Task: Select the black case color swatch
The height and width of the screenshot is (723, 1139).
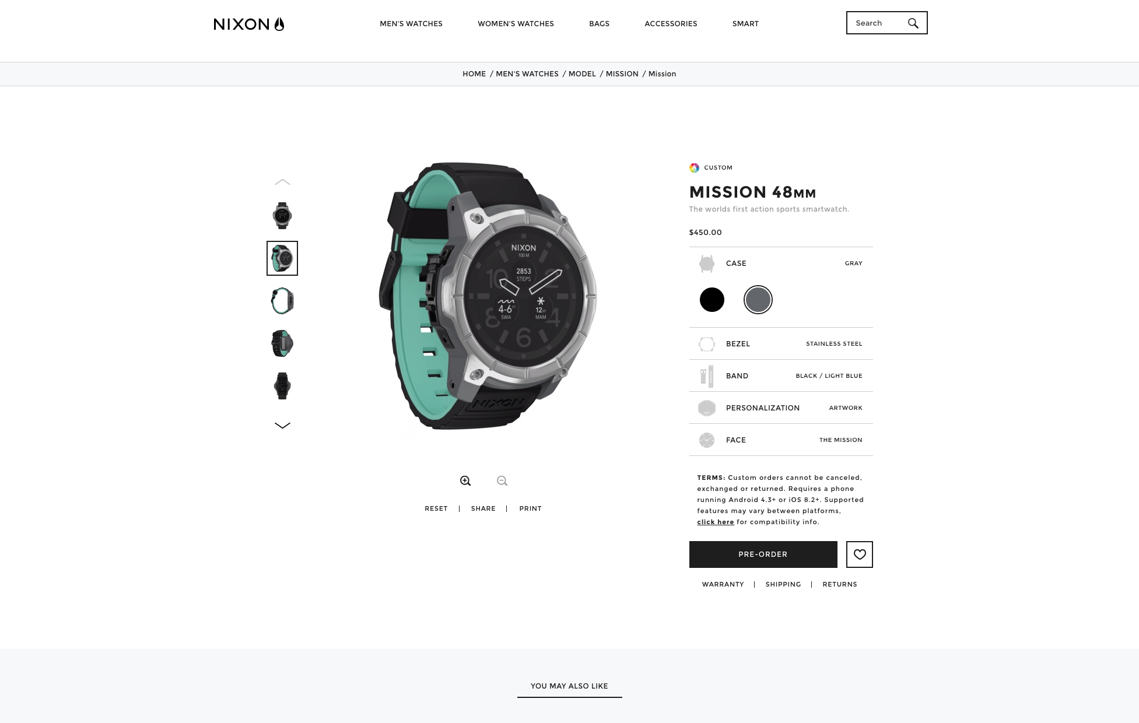Action: click(712, 300)
